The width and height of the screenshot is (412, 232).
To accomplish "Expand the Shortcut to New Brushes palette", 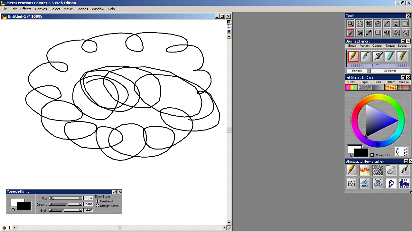I will click(406, 161).
